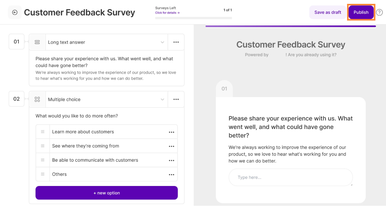Click the Multiple choice grid icon
Screen dimensions: 386x206
(x=37, y=99)
